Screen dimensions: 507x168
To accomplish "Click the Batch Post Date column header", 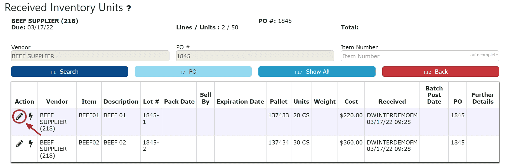I will point(434,95).
